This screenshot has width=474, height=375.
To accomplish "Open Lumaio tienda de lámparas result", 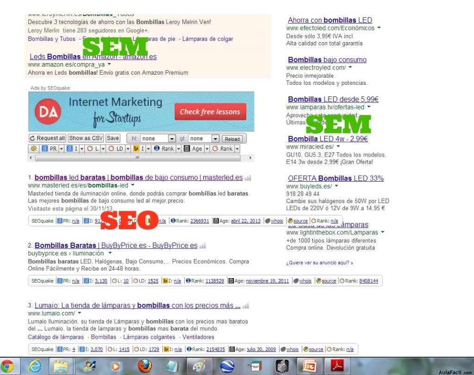I will 137,305.
